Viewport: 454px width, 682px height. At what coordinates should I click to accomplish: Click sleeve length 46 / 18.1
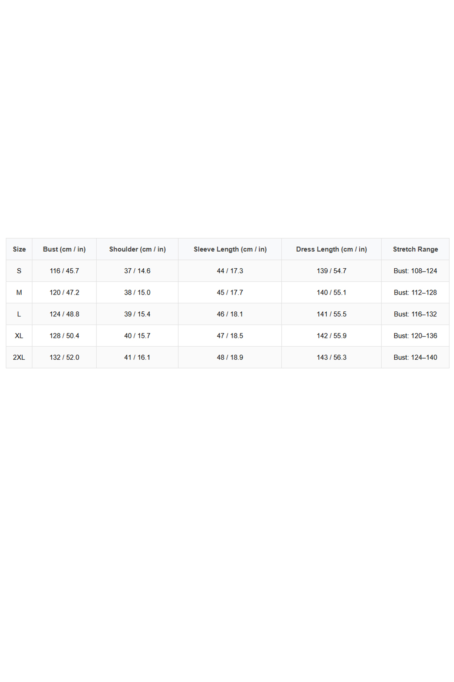click(230, 314)
